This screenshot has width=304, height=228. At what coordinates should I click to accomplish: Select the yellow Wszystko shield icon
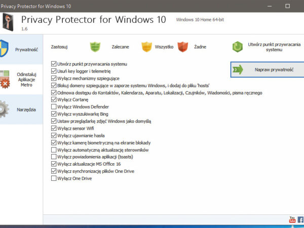(x=146, y=47)
